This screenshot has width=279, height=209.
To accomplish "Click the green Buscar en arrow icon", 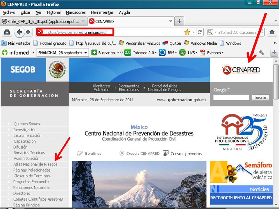I will coord(94,53).
